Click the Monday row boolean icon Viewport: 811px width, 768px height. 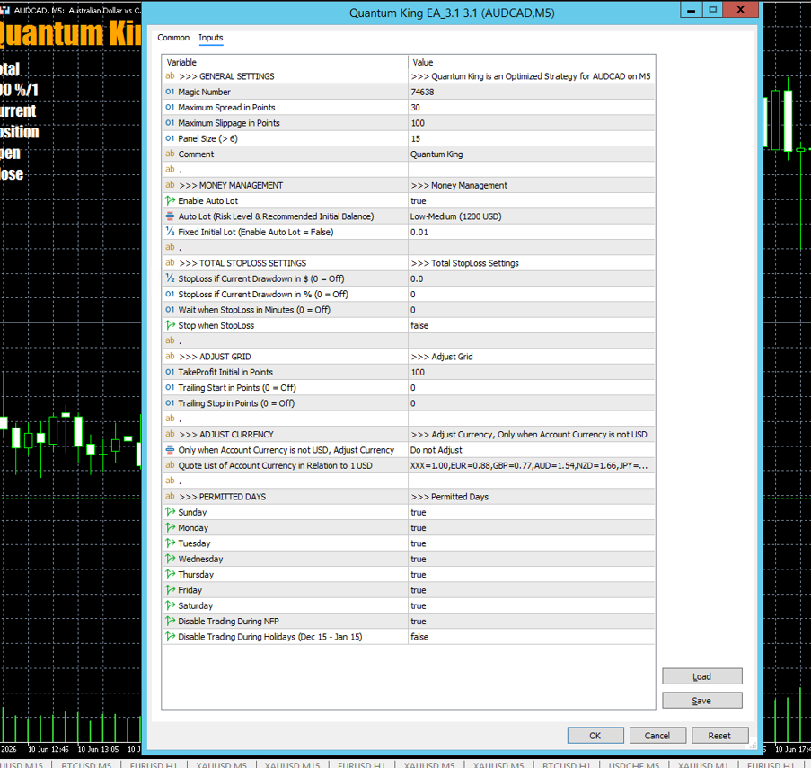[170, 527]
